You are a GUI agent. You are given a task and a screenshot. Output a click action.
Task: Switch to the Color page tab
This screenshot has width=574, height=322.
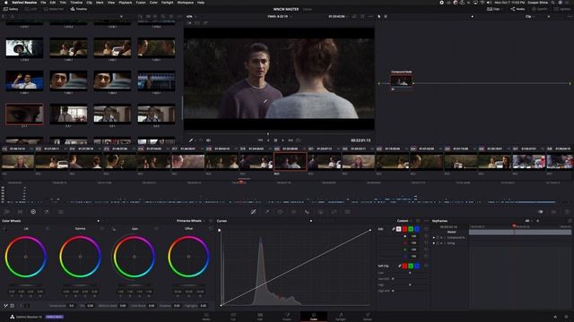314,317
